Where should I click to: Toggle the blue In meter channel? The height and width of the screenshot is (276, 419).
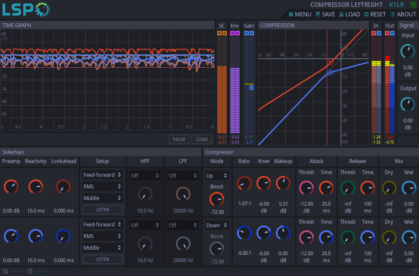pos(378,33)
